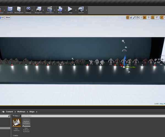
Task: Select the sphere reflection capture icon
Action: point(73,59)
